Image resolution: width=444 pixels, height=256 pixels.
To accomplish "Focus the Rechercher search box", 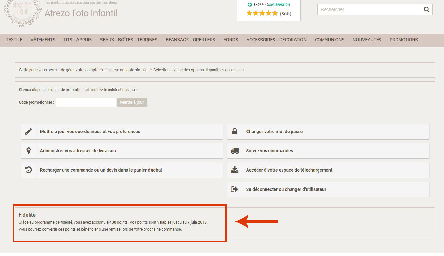I will 369,9.
